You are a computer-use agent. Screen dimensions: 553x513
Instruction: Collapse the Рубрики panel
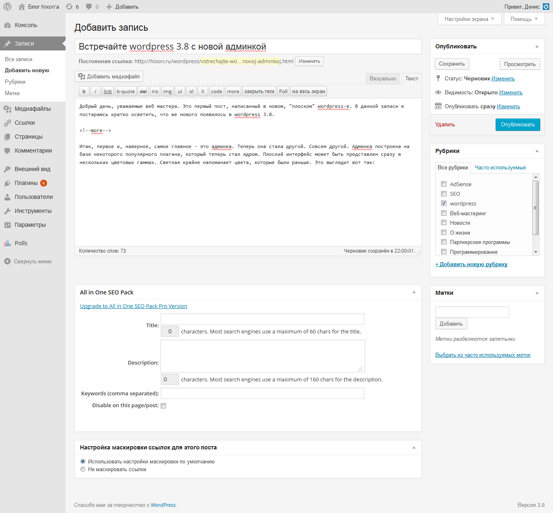pos(537,151)
